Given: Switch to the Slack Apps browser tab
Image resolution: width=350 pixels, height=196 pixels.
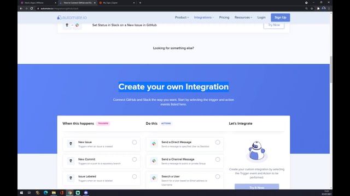Looking at the screenshot, I should click(x=38, y=3).
